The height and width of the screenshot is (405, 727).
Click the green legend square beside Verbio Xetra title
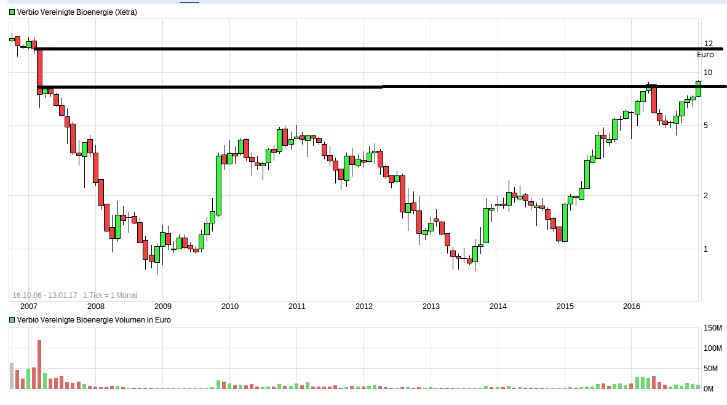12,12
